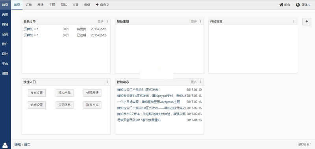Click the date 2017-02-06 in 蝉知动态
Viewport: 315px width, 149px height.
[x=194, y=114]
